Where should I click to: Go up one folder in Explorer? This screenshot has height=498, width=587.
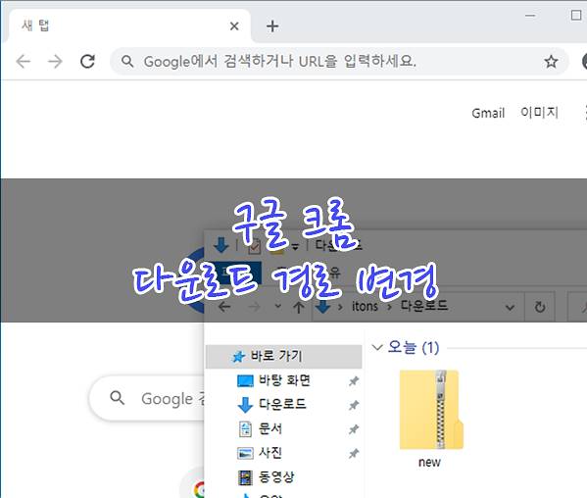pos(298,307)
